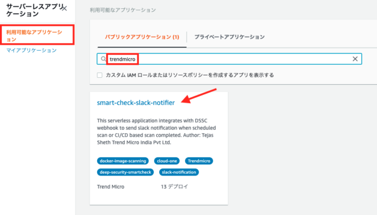Switch to the パブリックアプリケーション (1) tab
The height and width of the screenshot is (215, 377).
click(x=142, y=37)
